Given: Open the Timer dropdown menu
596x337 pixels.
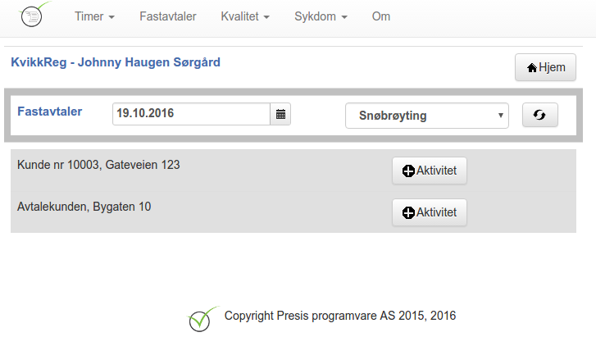Looking at the screenshot, I should click(x=94, y=16).
